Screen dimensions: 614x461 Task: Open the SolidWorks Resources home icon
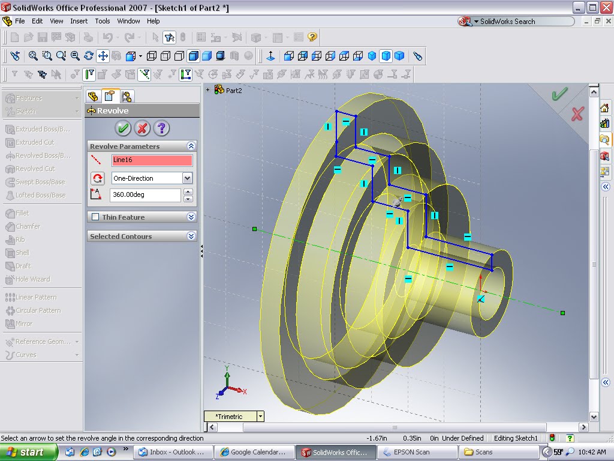(605, 108)
